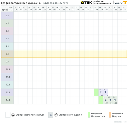
Task: Click the Електроенергія постачається legend label
Action: 30,115
